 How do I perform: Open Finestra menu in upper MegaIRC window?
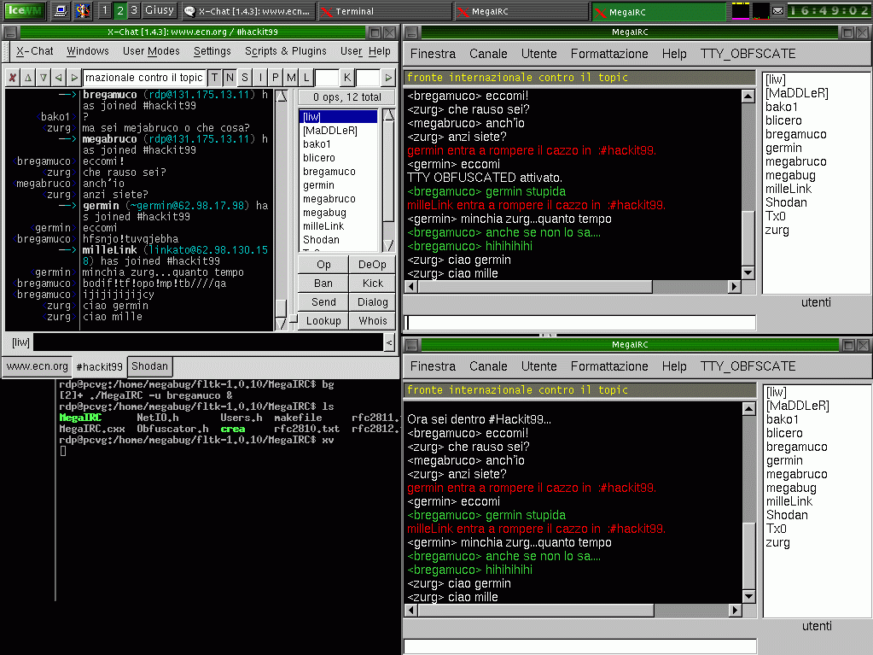pos(433,54)
